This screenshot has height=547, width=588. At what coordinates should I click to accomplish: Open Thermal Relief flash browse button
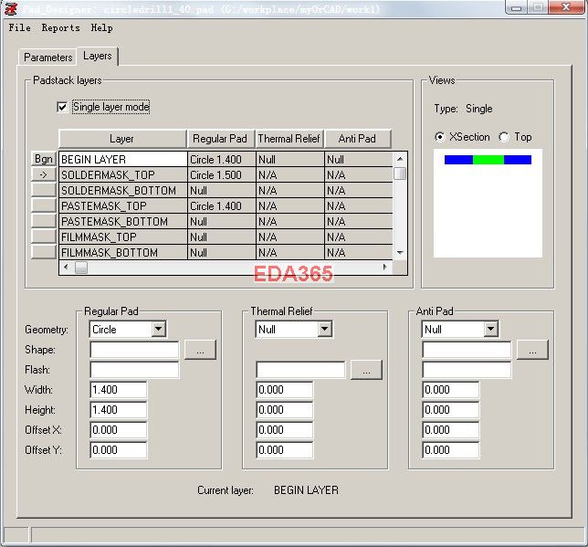[x=366, y=370]
